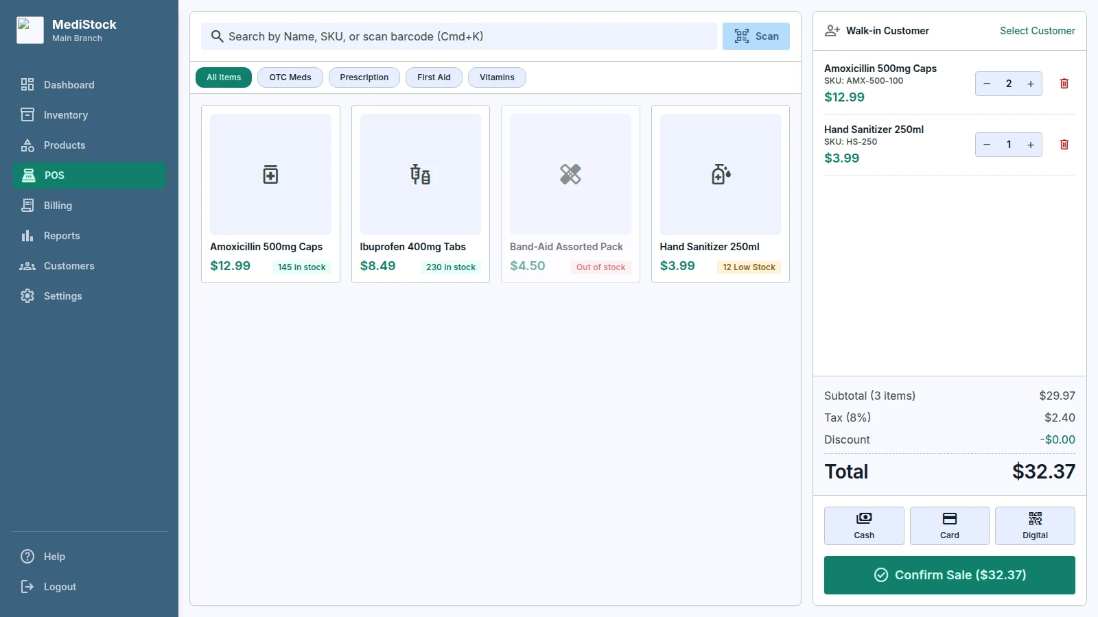Confirm Sale for $32.37
This screenshot has width=1098, height=617.
click(x=950, y=575)
